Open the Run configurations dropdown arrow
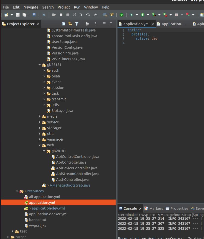The image size is (204, 239). coord(148,15)
